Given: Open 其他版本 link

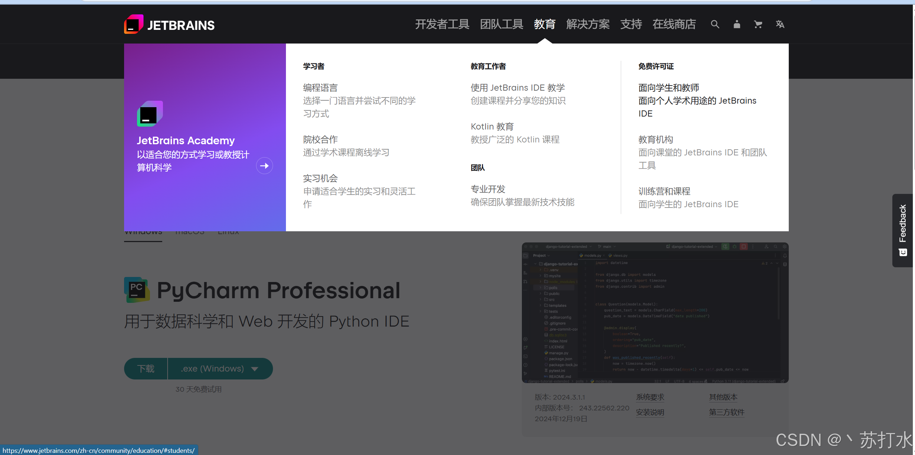Looking at the screenshot, I should (x=723, y=397).
